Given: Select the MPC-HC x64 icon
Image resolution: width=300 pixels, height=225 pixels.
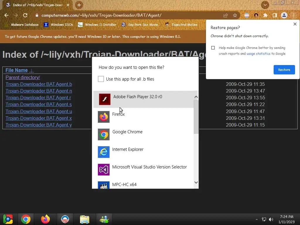Looking at the screenshot, I should point(104,185).
